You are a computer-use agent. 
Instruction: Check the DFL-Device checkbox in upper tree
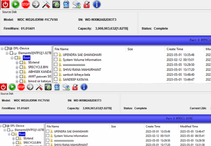point(6,49)
